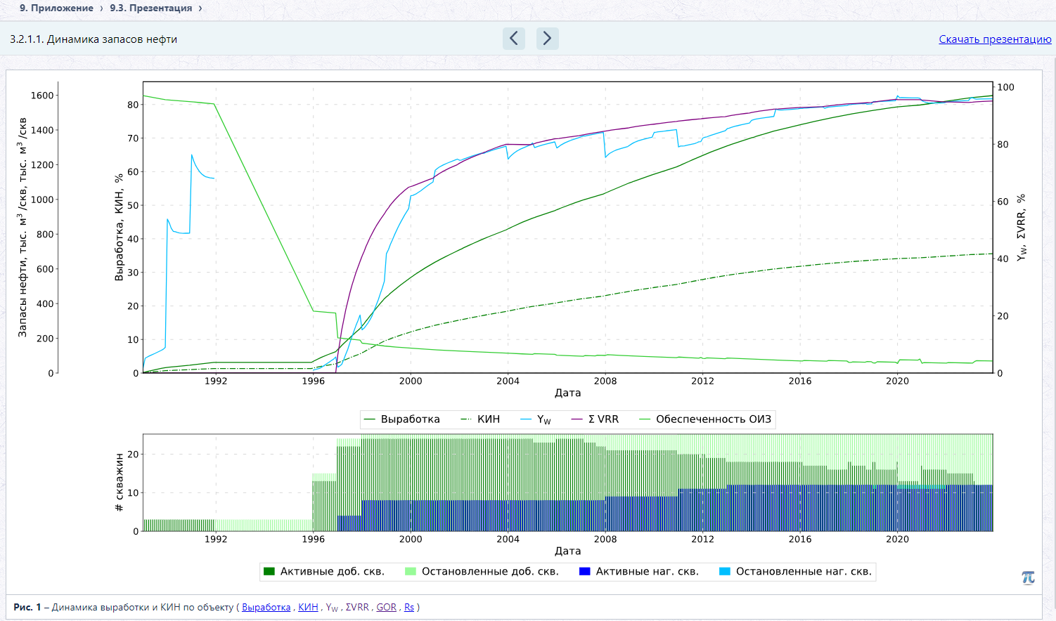This screenshot has height=621, width=1056.
Task: Click the pi symbol icon
Action: [1028, 577]
